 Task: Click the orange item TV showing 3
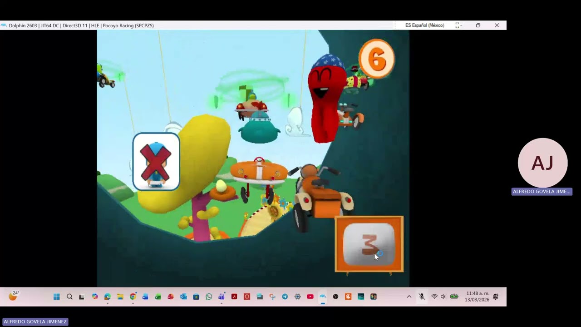(369, 244)
